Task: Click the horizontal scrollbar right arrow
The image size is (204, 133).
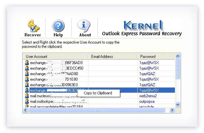Action: [172, 110]
